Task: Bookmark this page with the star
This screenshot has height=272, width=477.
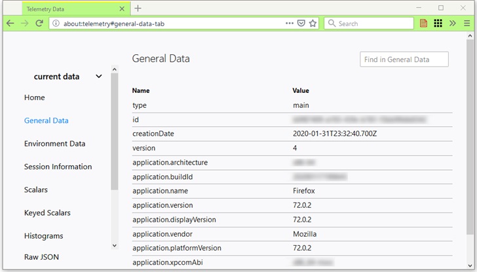Action: tap(313, 24)
